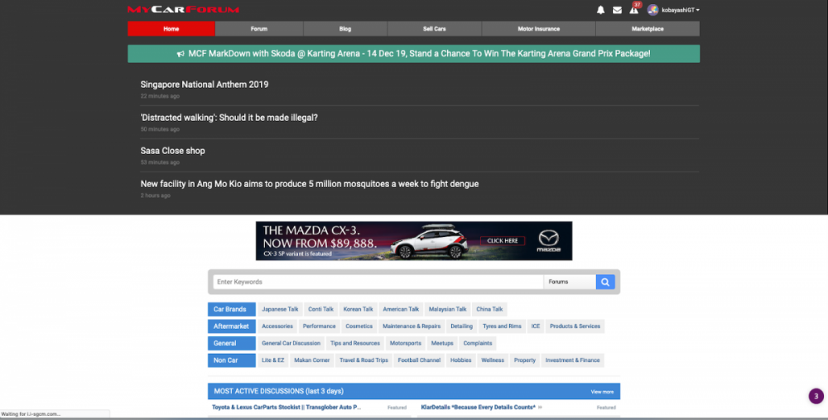
Task: Open the Tyres and Rims forum tag
Action: tap(502, 326)
